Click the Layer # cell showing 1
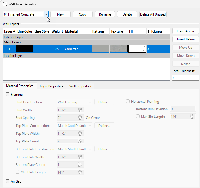Screen dimensions: 200x188 click(9, 49)
